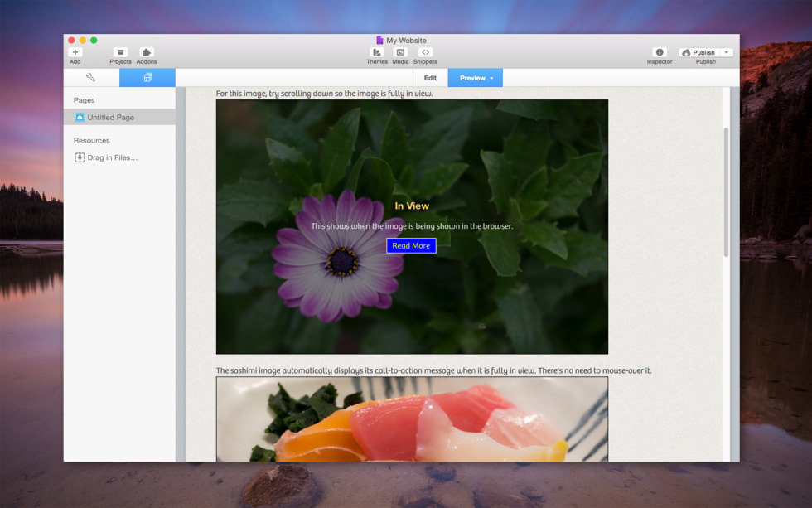This screenshot has width=812, height=508.
Task: Switch to Edit mode
Action: click(x=430, y=78)
